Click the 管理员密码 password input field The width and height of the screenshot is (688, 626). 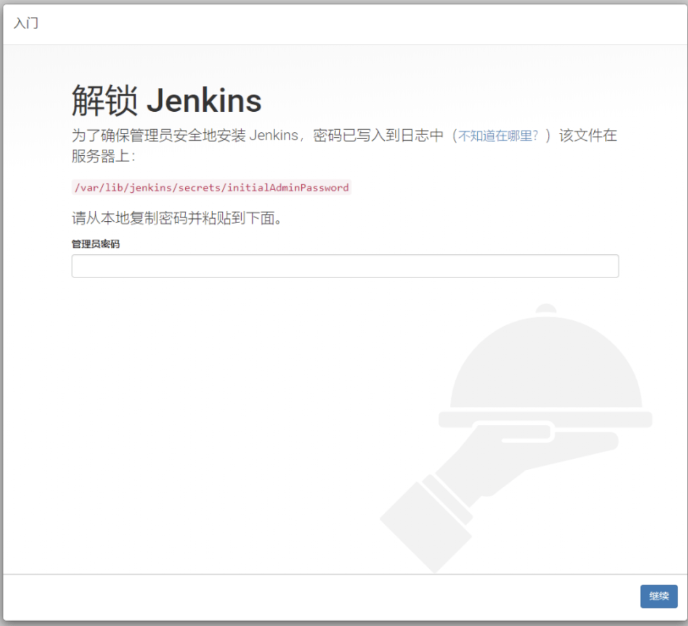pyautogui.click(x=345, y=266)
